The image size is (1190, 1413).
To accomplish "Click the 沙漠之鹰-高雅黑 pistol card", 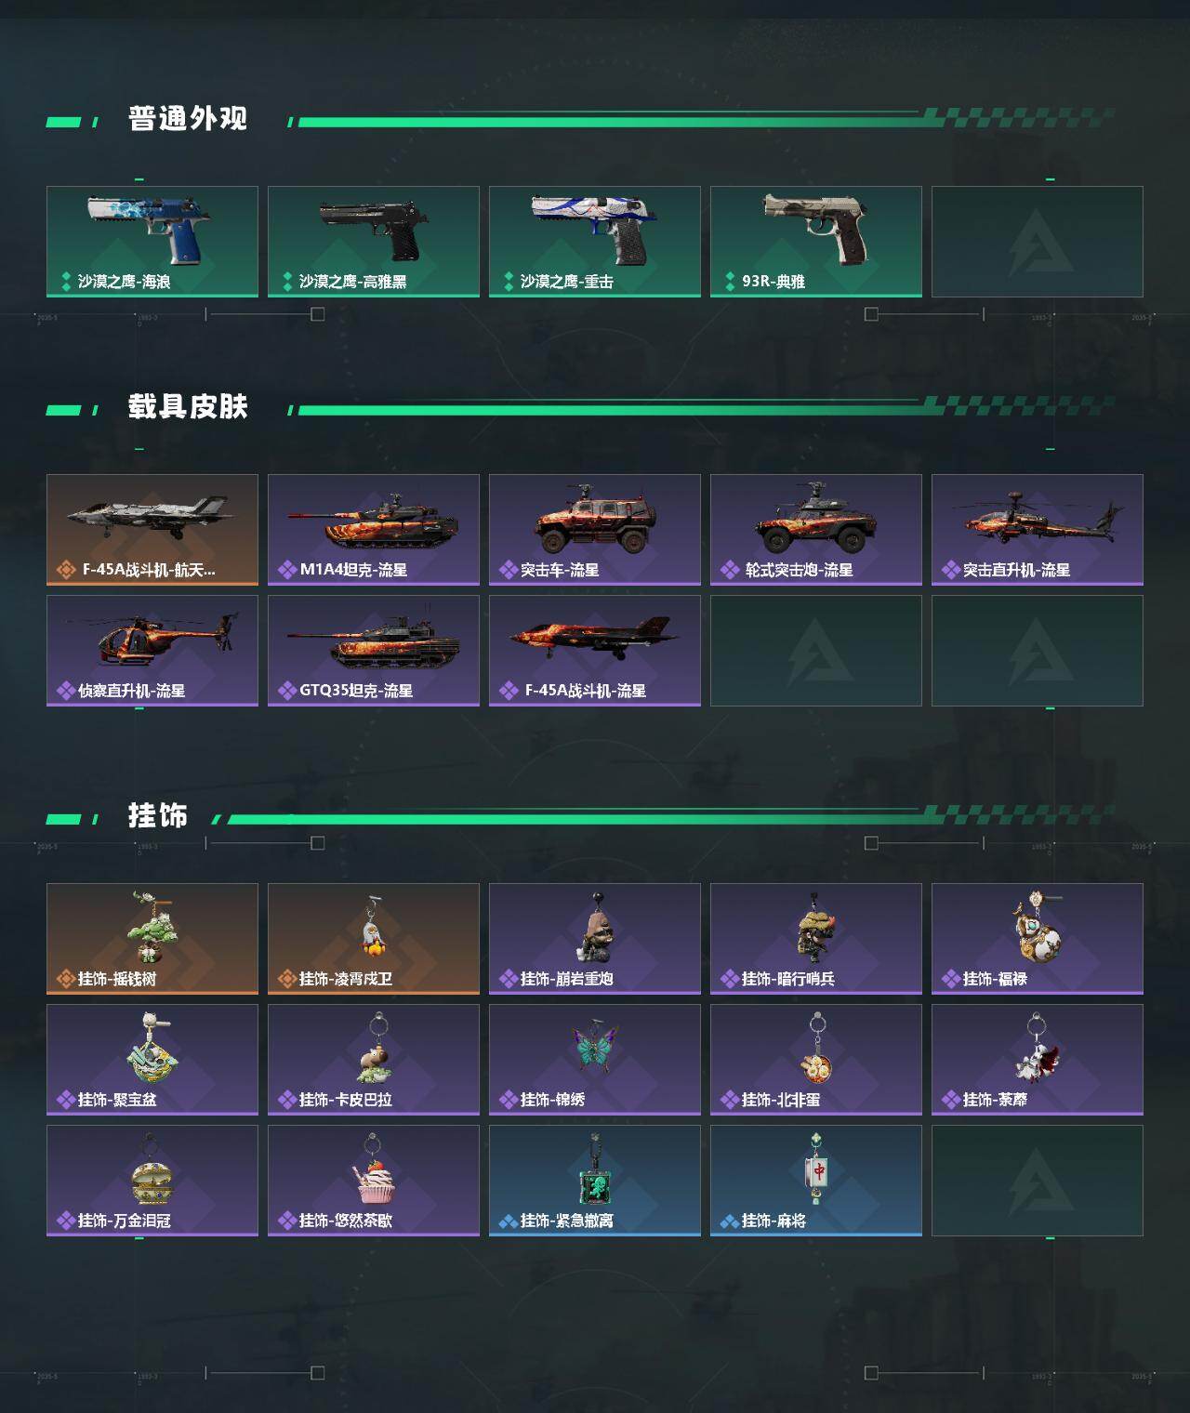I will 374,242.
